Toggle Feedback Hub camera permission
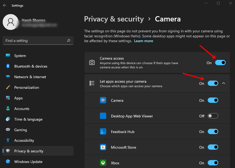Screen dimensions: 235x168 tap(213, 131)
